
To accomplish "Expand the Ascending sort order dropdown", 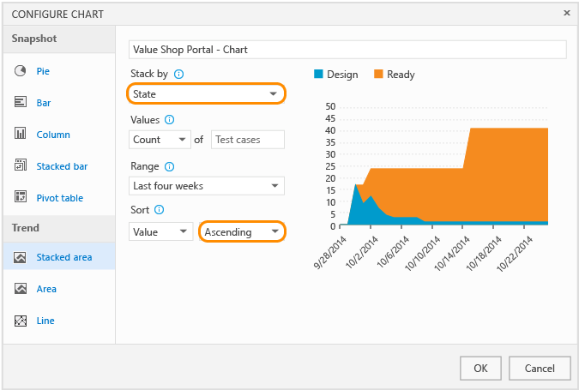I will click(x=242, y=231).
